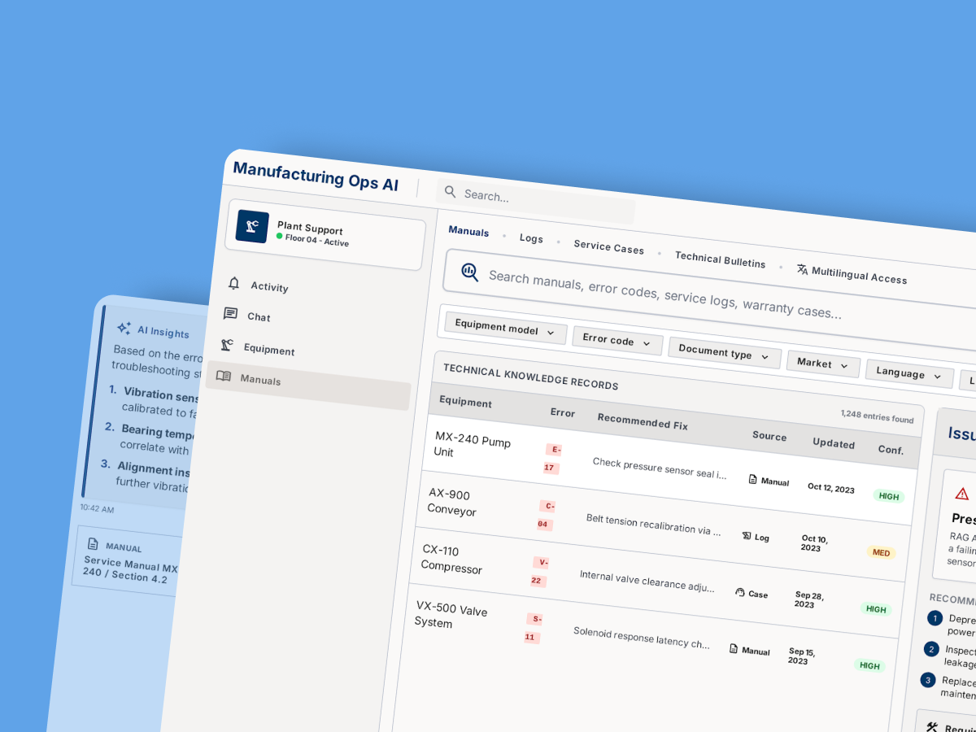Open the Market filter dropdown

[x=823, y=364]
